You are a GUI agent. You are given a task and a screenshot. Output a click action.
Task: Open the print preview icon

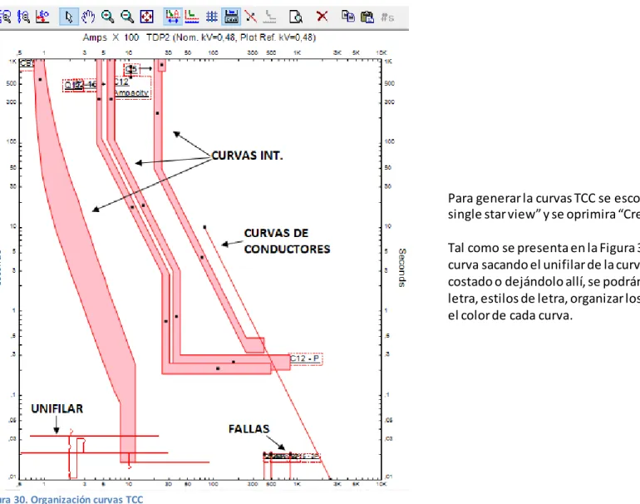coord(296,17)
